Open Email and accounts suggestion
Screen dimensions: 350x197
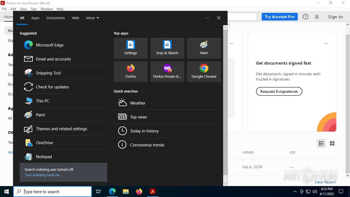click(x=63, y=59)
